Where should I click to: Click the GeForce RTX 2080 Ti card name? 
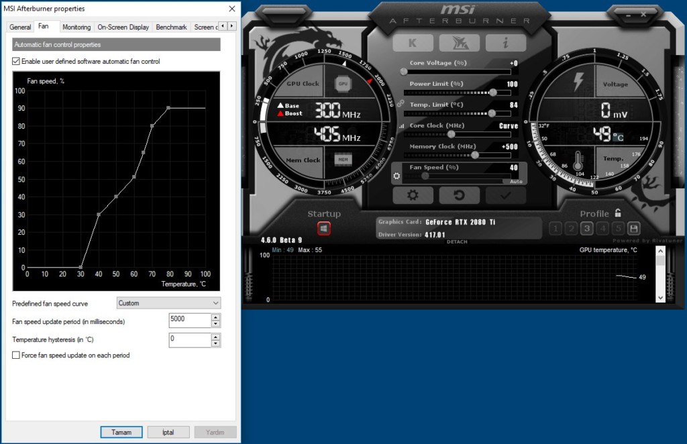click(x=460, y=222)
